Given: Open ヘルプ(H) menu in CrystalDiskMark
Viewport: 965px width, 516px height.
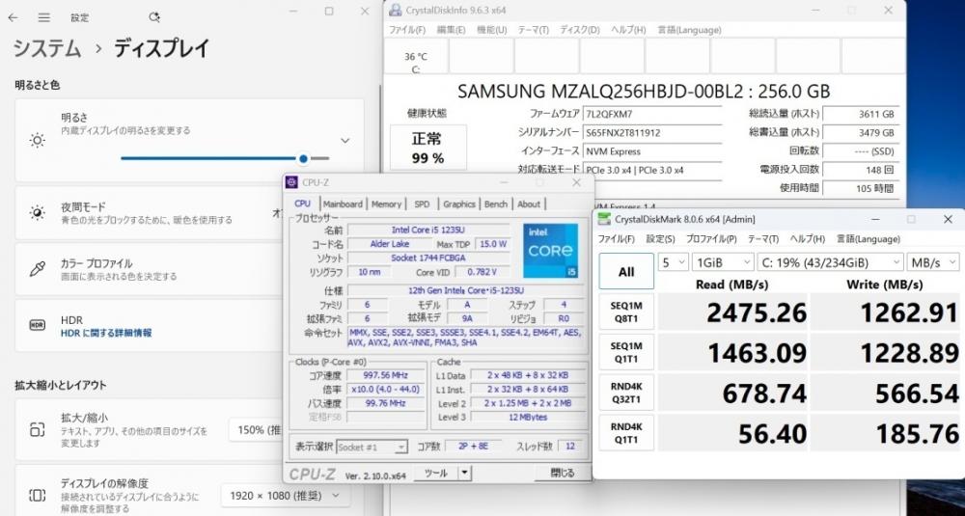Looking at the screenshot, I should pyautogui.click(x=808, y=238).
